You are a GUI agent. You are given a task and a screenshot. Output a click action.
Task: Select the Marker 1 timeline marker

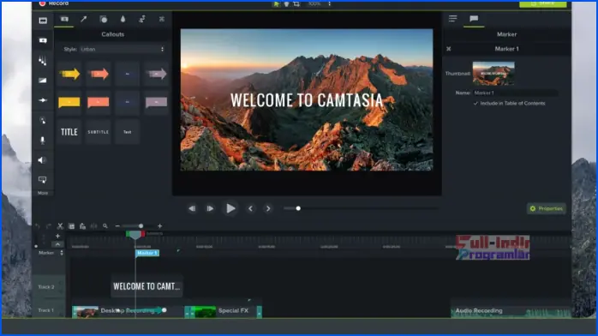[x=147, y=253]
